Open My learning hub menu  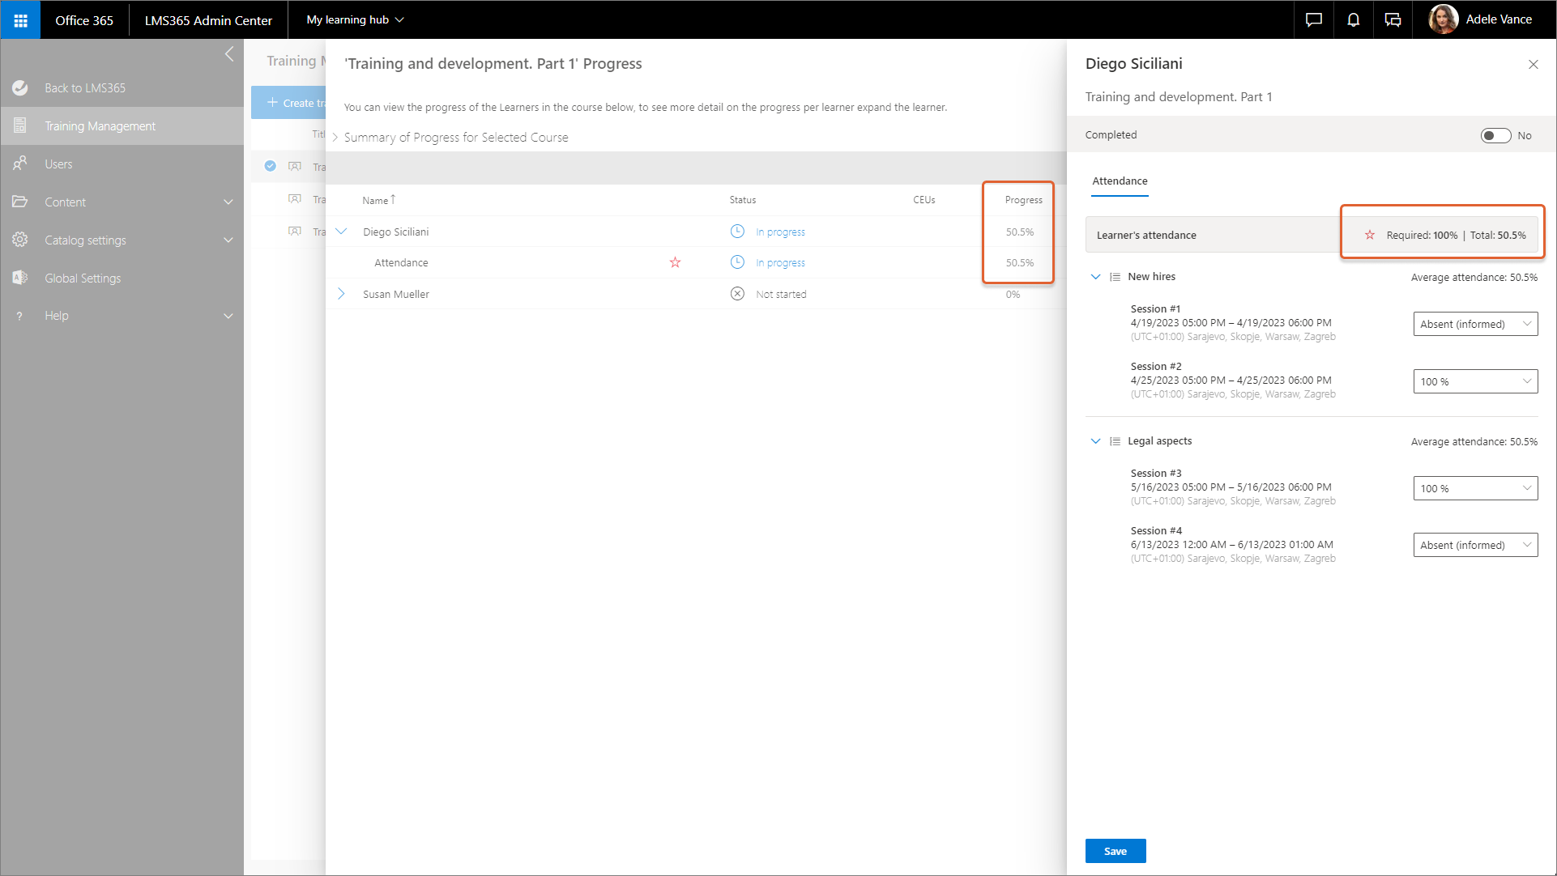point(355,19)
